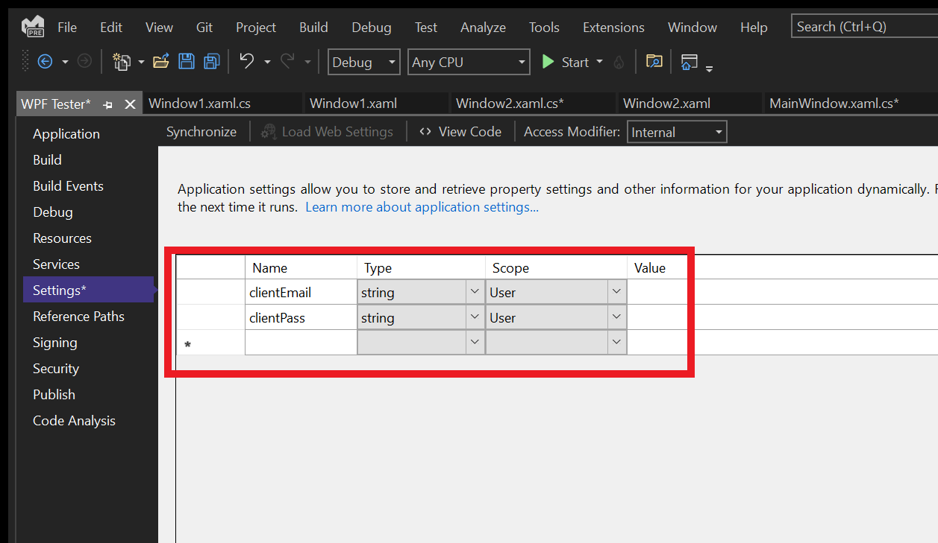Viewport: 938px width, 543px height.
Task: Click the Navigate Backward arrow icon
Action: [46, 62]
